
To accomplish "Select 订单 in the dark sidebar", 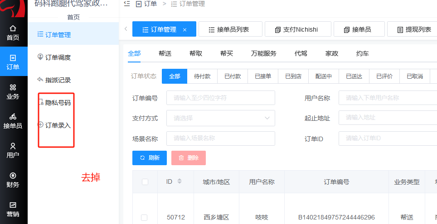I will pyautogui.click(x=13, y=62).
